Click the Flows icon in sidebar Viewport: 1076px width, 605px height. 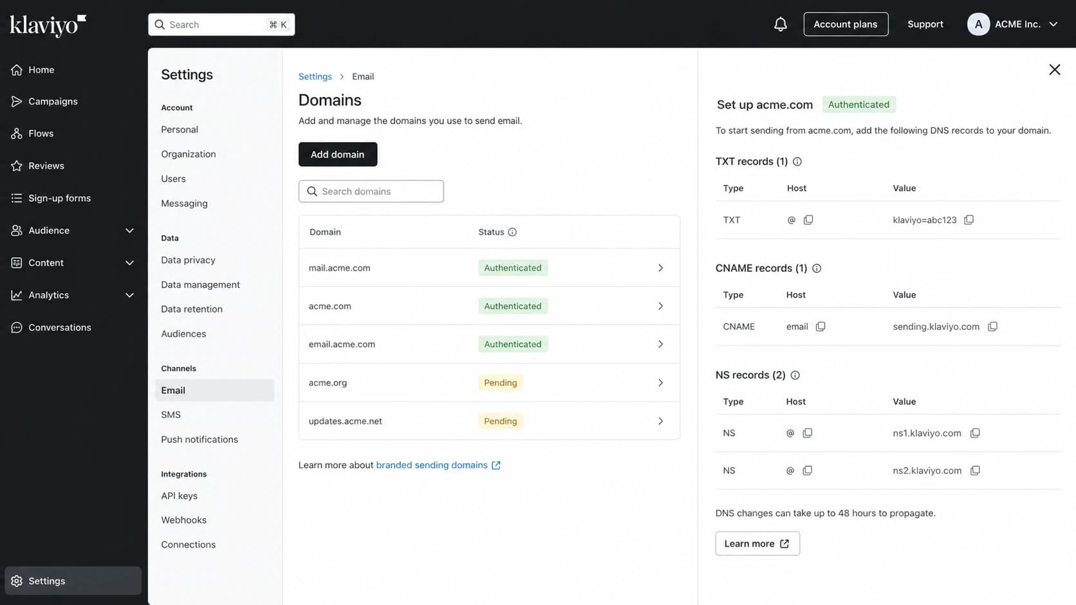tap(17, 134)
